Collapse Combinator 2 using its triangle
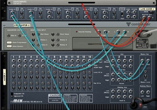Viewport: 157px width, 110px height. pyautogui.click(x=4, y=26)
